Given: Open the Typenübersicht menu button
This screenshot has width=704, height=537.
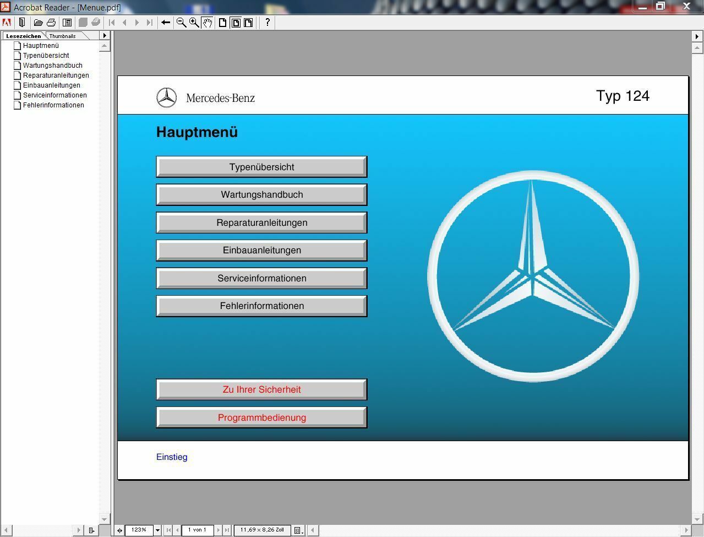Looking at the screenshot, I should point(261,167).
